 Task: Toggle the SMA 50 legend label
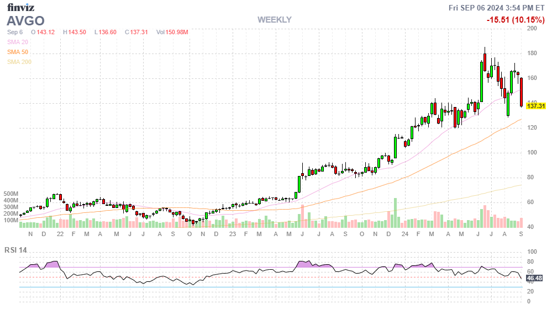pos(17,52)
